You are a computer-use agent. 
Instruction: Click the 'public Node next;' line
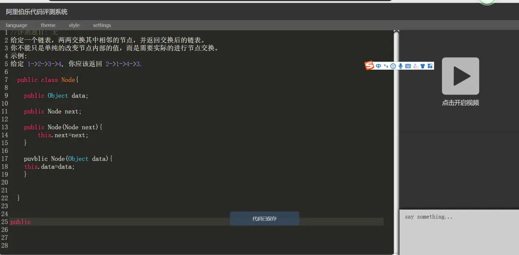click(53, 111)
